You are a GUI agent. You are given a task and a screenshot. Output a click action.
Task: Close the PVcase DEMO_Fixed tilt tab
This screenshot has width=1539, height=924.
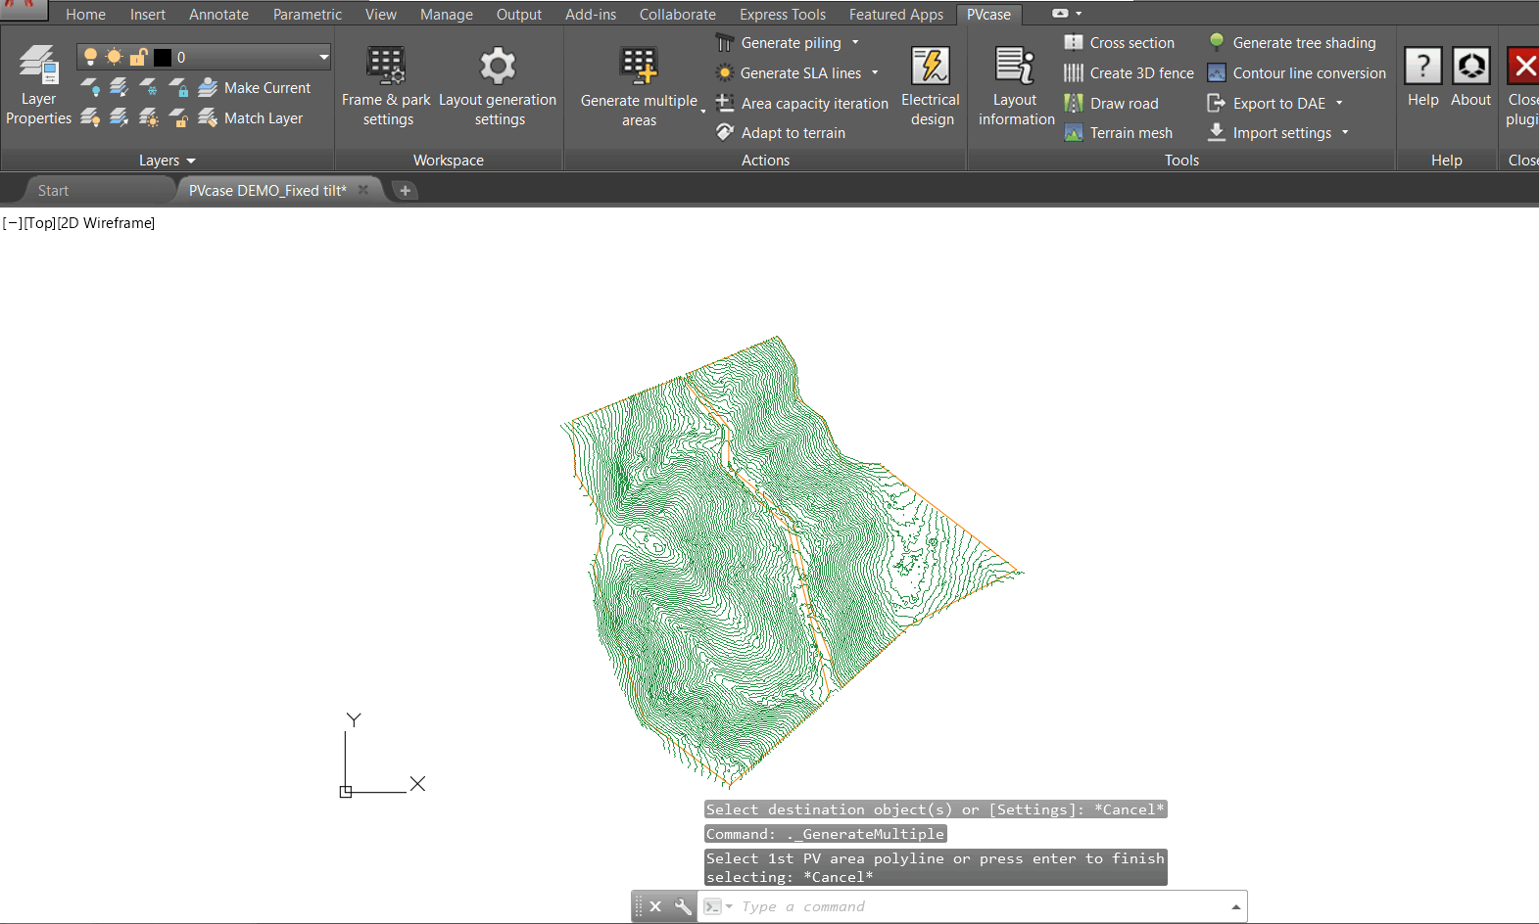tap(363, 190)
